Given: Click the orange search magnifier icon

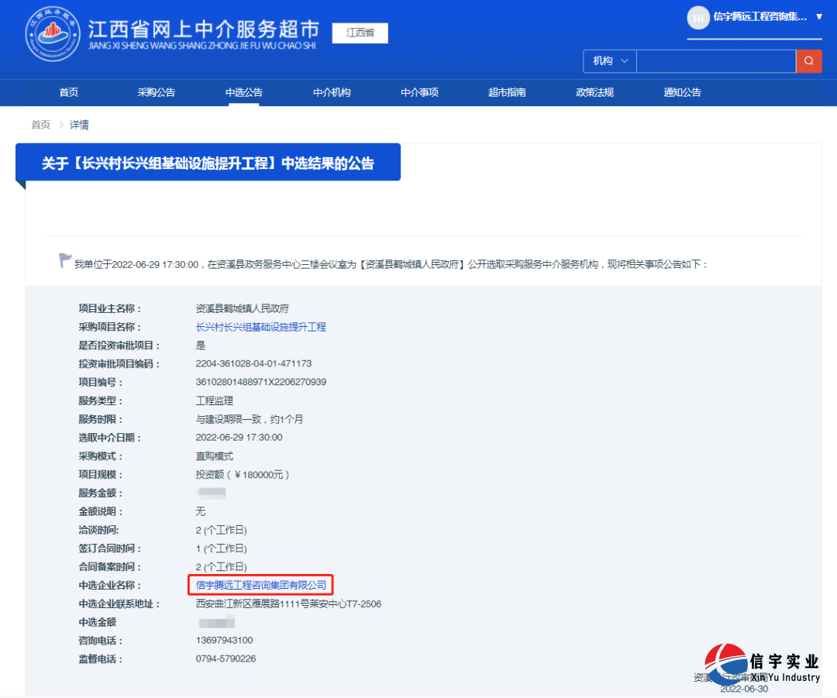Looking at the screenshot, I should click(x=809, y=60).
